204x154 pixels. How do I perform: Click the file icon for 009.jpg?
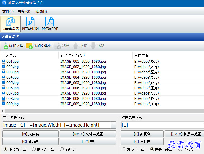pos(4,104)
